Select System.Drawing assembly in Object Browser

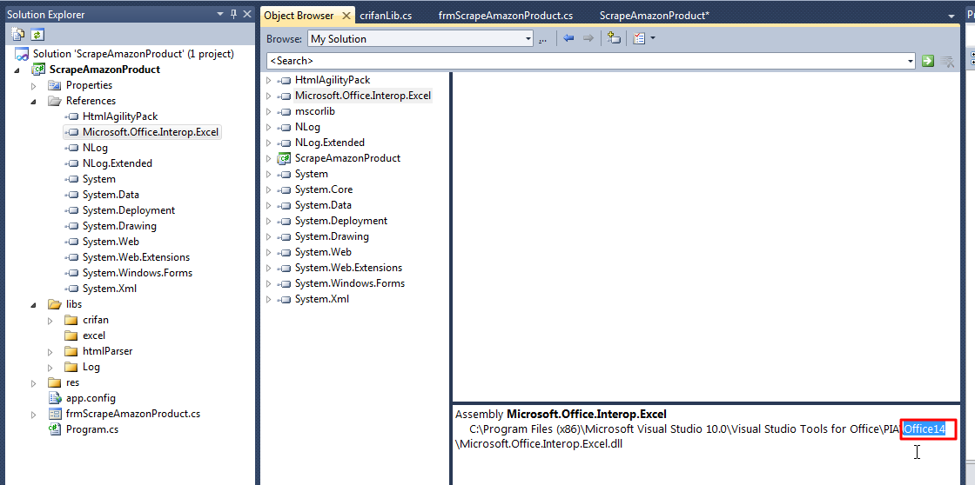coord(332,236)
